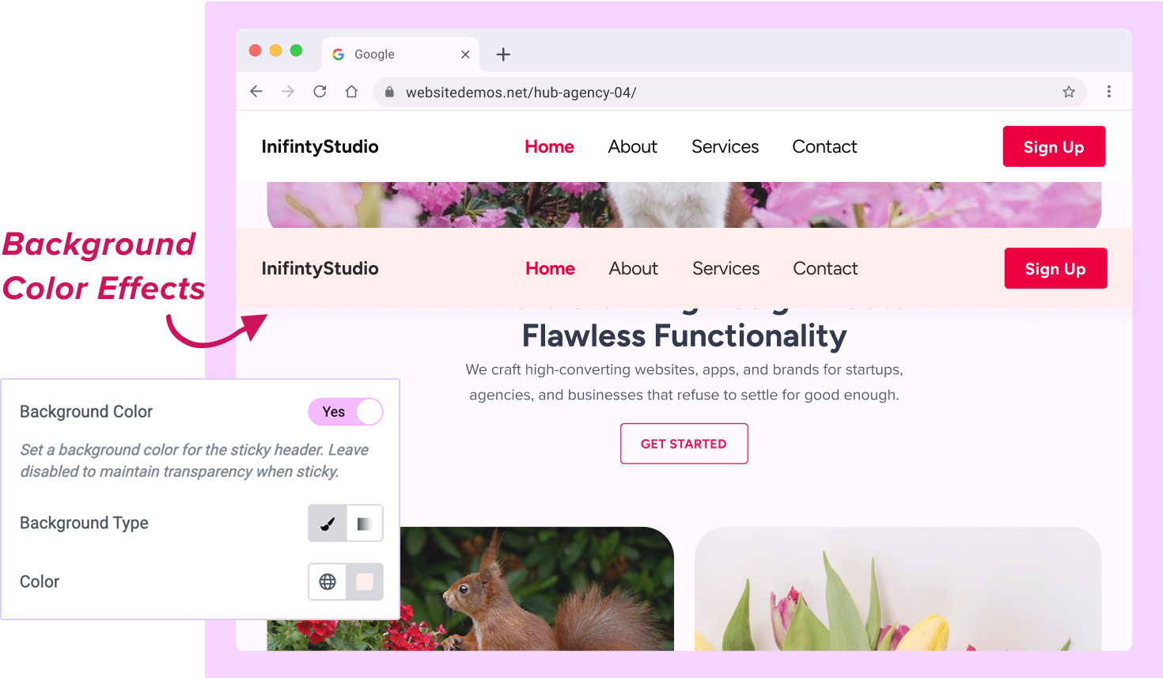Go to the browser home icon
Image resolution: width=1163 pixels, height=678 pixels.
point(351,92)
